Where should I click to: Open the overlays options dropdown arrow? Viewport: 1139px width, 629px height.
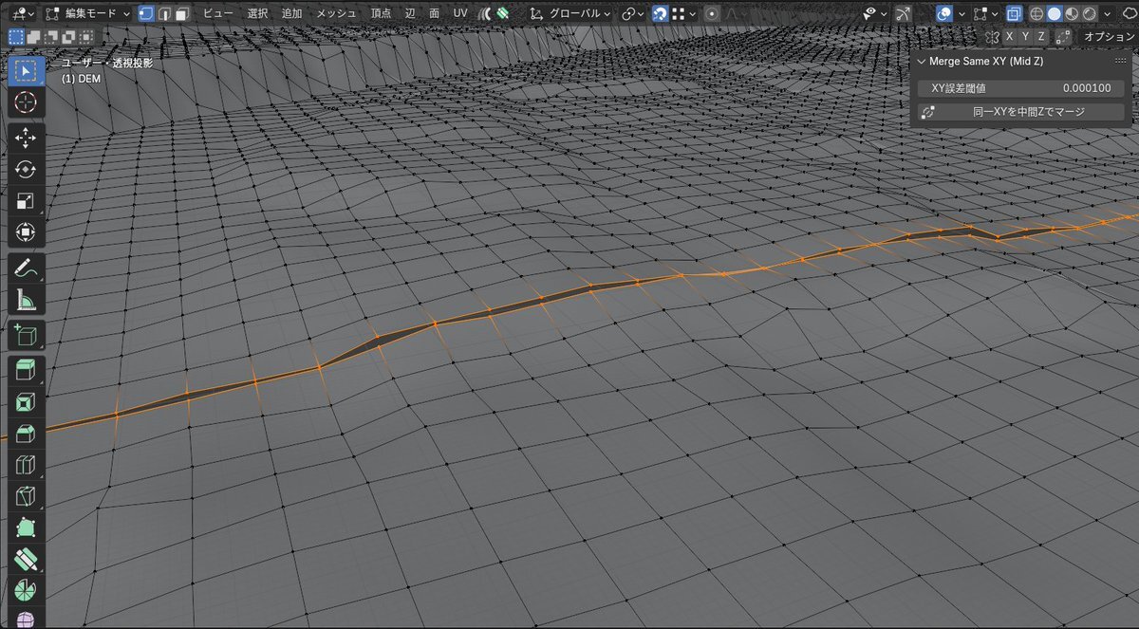(x=962, y=13)
